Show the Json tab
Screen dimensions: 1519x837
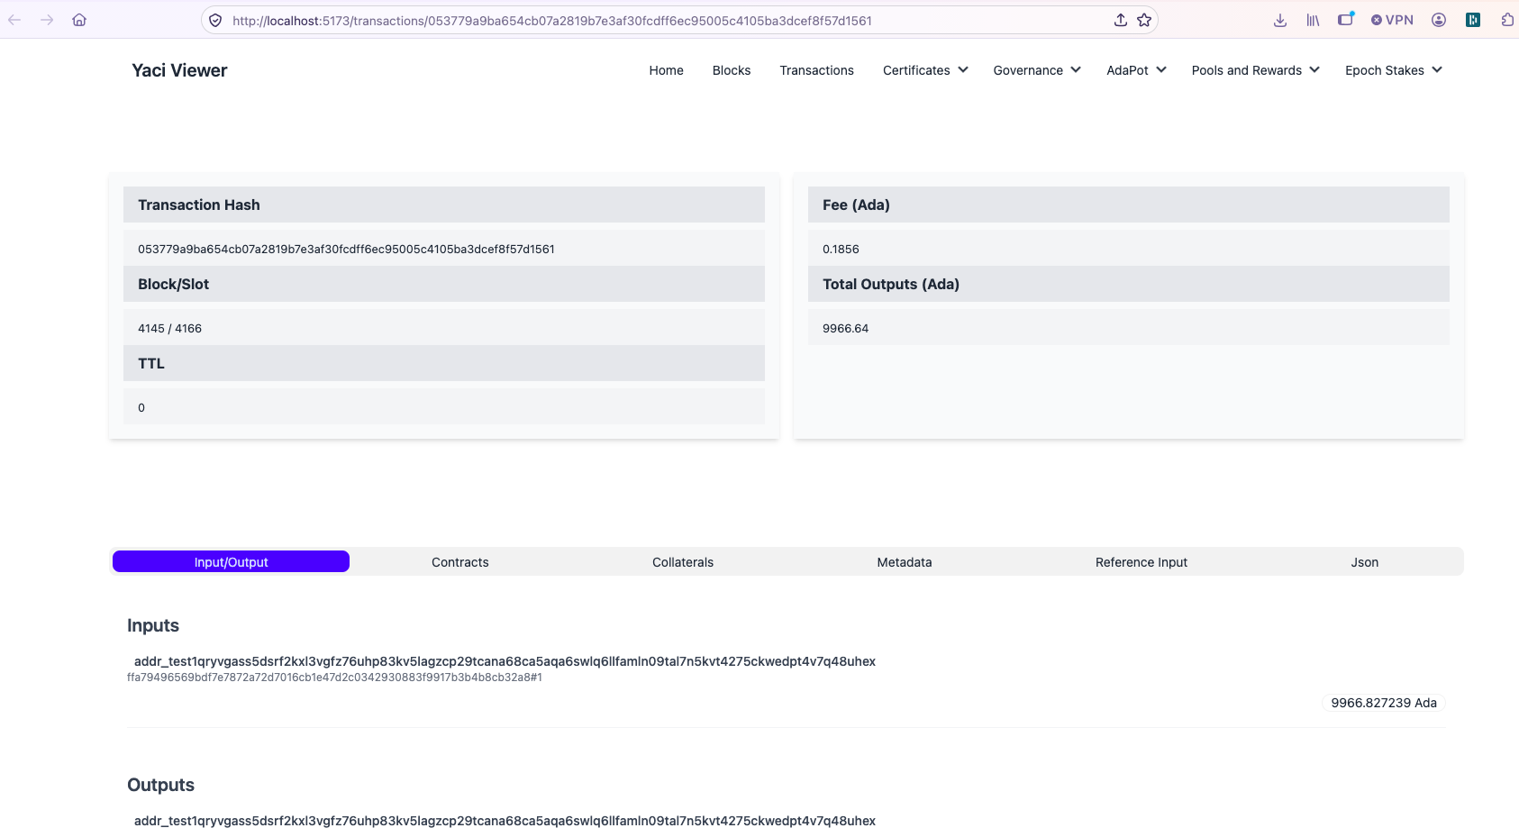coord(1364,562)
